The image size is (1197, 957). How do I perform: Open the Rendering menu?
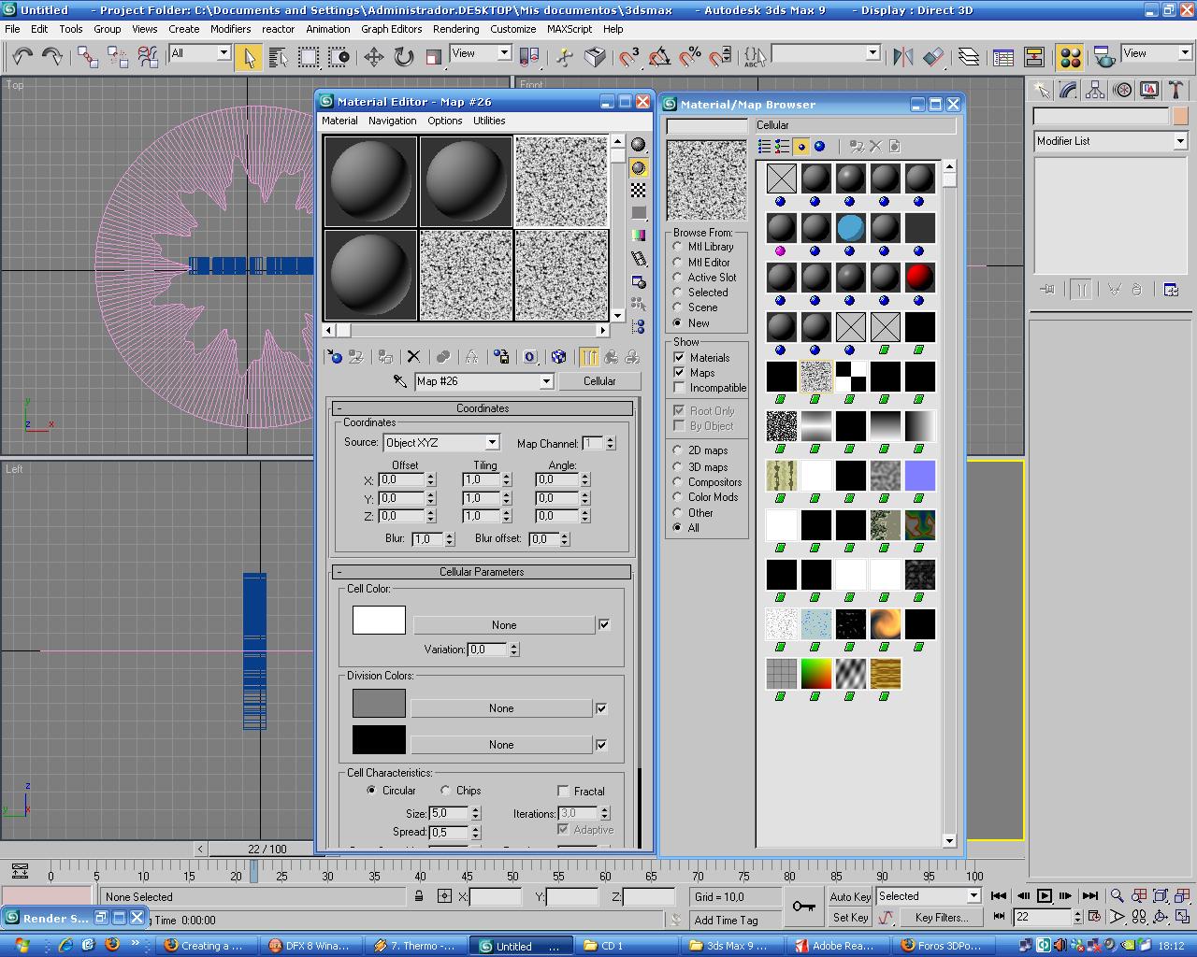coord(455,29)
